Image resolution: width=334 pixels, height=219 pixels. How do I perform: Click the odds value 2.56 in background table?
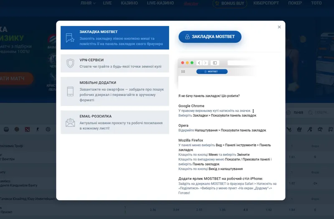153,210
